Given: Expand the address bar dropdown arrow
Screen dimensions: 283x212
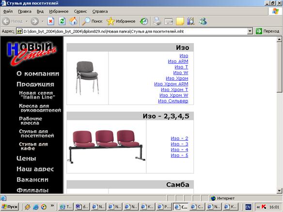Looking at the screenshot, I should (250, 31).
